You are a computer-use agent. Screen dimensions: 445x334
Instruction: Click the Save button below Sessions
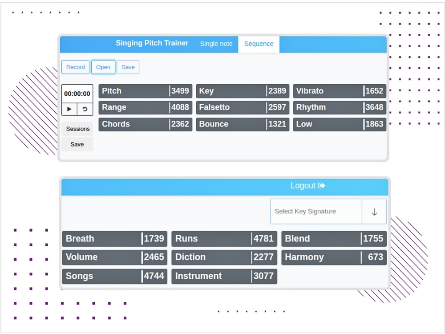pyautogui.click(x=77, y=144)
